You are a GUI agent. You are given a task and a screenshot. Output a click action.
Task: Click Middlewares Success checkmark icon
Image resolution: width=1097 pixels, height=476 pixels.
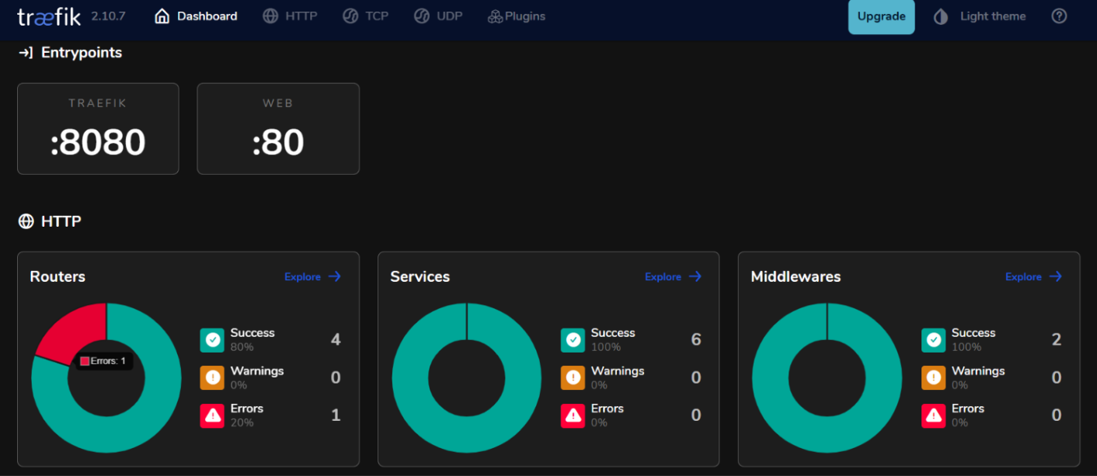[934, 340]
